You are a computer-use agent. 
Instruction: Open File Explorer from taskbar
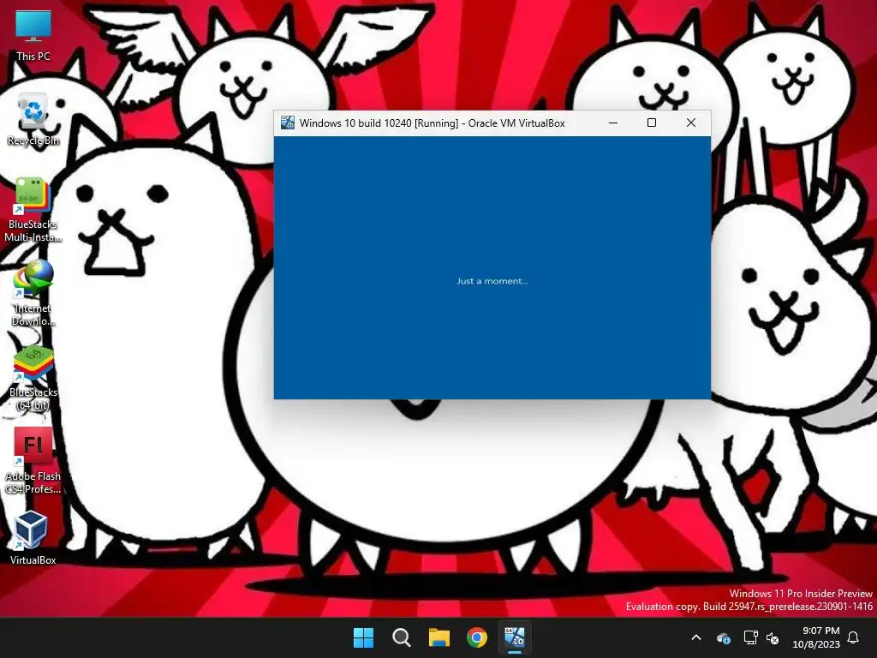coord(439,637)
